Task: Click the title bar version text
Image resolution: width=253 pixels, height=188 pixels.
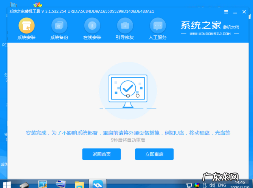Action: [x=82, y=11]
